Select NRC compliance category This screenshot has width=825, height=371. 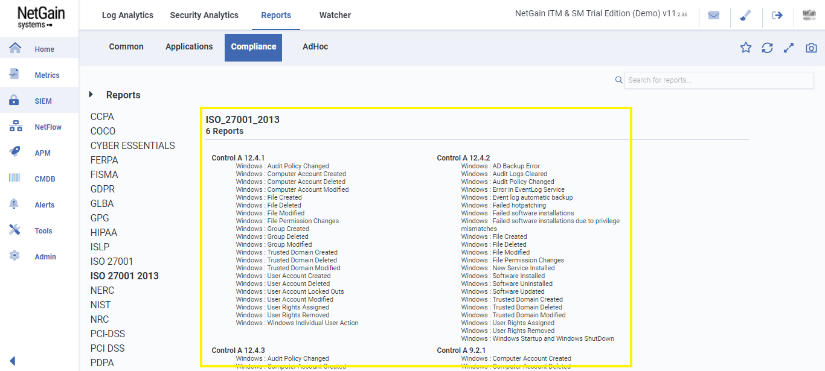coord(100,319)
